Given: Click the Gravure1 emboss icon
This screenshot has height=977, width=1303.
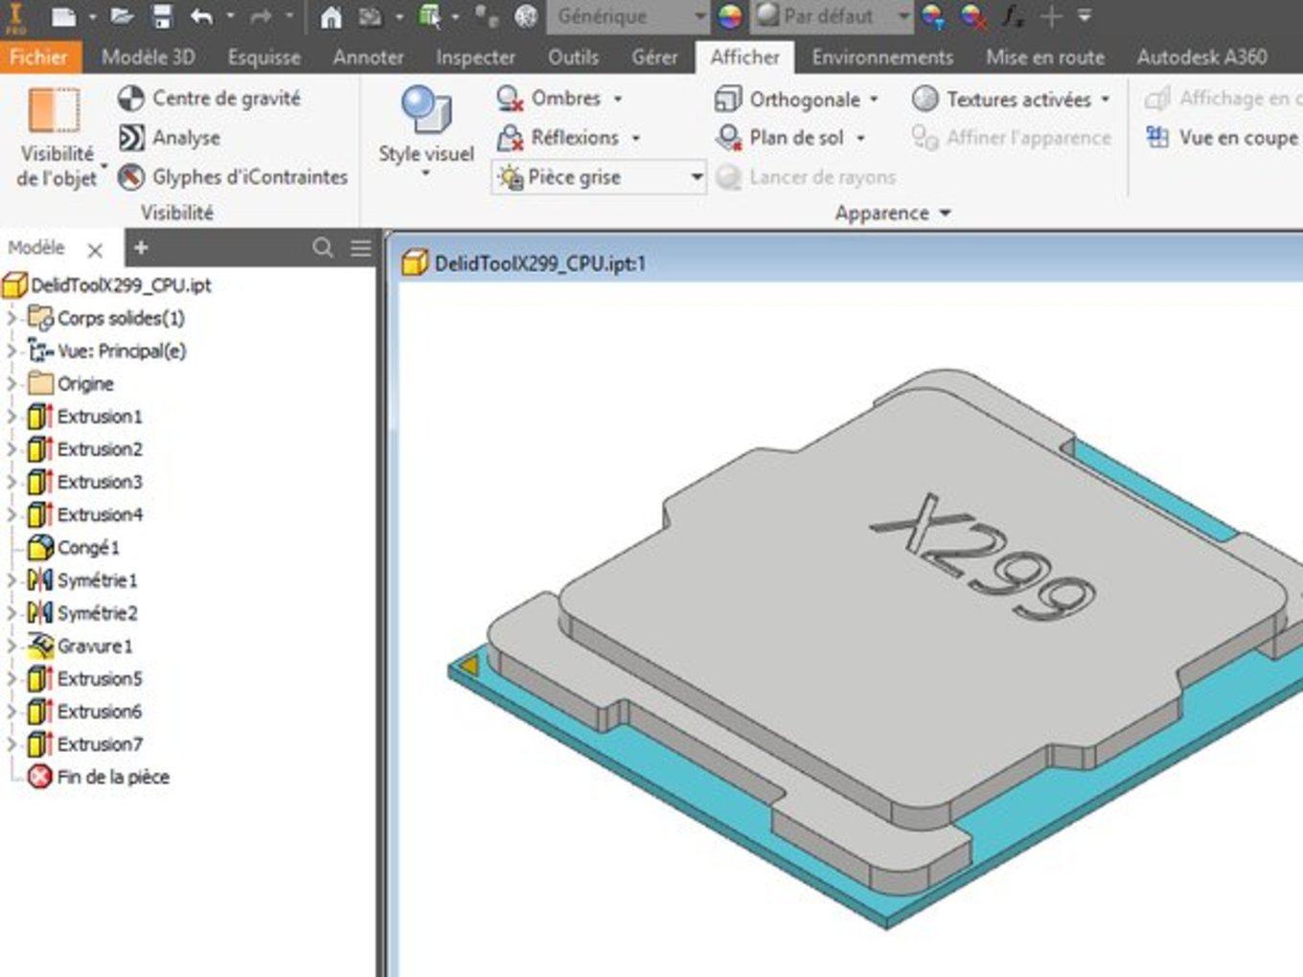Looking at the screenshot, I should [40, 646].
